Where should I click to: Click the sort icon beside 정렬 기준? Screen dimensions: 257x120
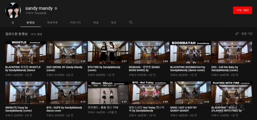(237, 34)
